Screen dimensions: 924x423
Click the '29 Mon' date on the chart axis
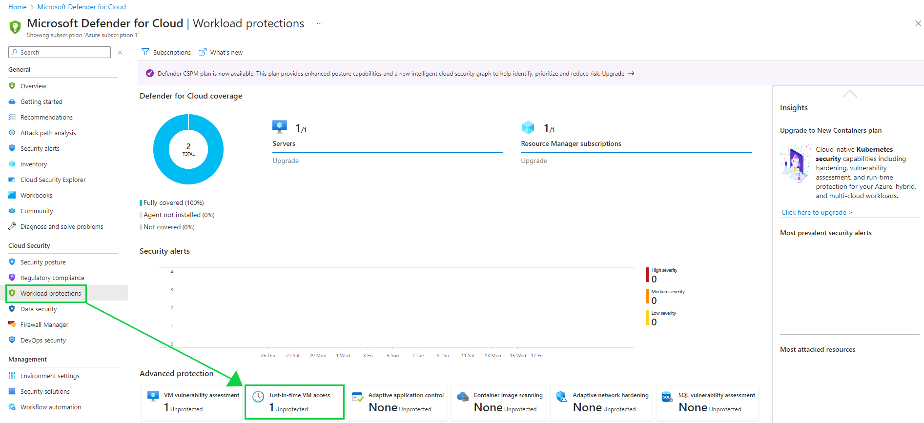pyautogui.click(x=318, y=355)
